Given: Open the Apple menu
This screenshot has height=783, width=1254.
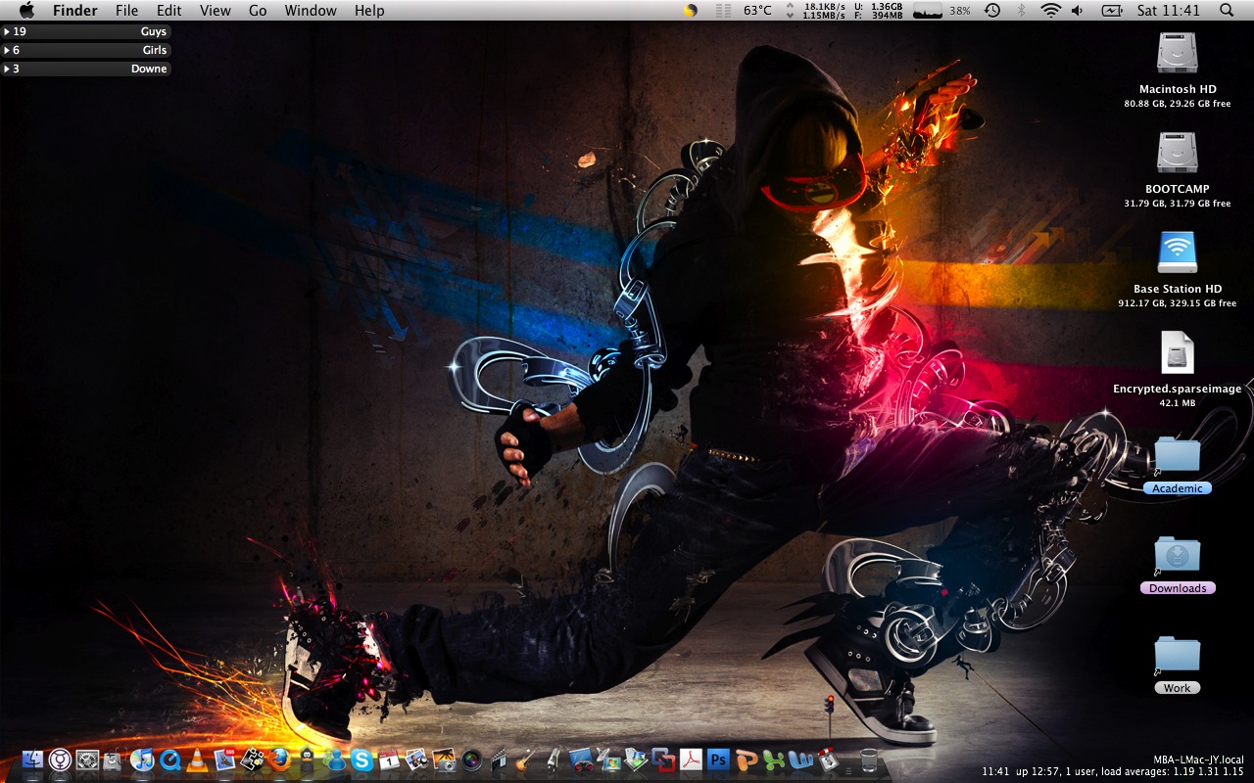Looking at the screenshot, I should (x=26, y=10).
